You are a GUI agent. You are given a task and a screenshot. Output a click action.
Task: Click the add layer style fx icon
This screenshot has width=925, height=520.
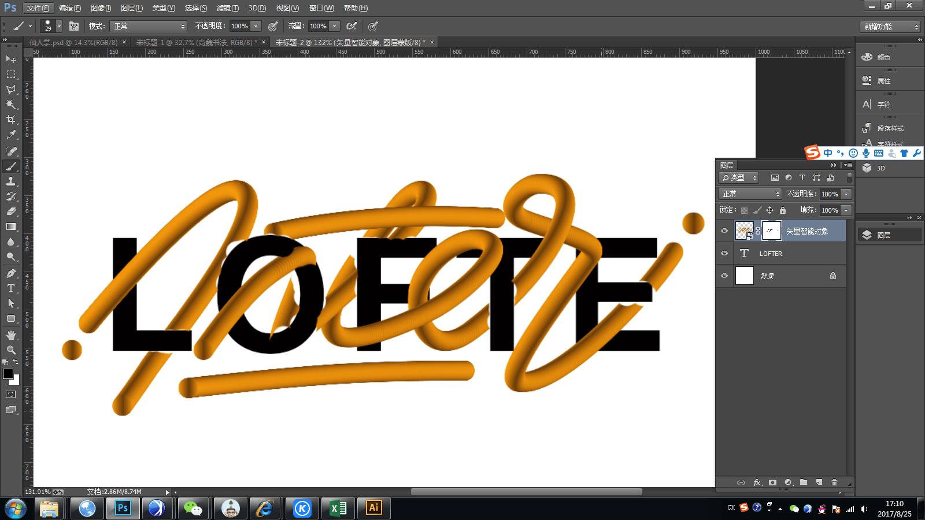(757, 482)
